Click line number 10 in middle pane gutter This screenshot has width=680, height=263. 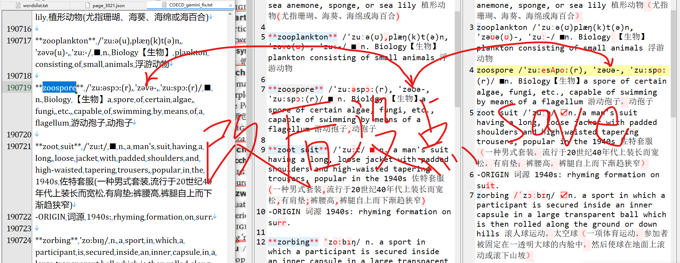point(261,212)
